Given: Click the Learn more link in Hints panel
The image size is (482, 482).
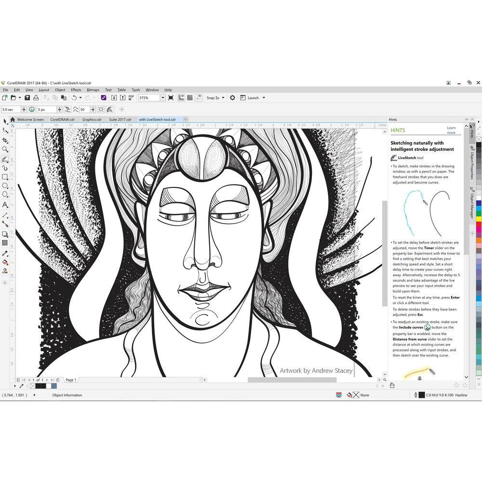Looking at the screenshot, I should point(451,130).
